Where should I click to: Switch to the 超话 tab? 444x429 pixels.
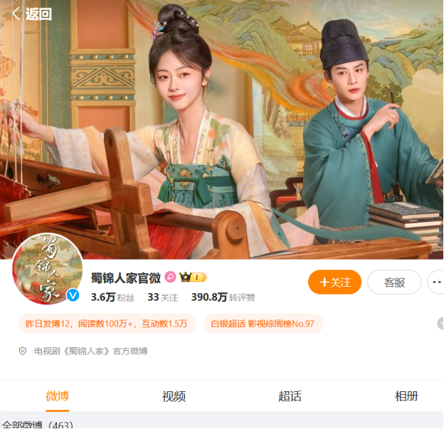tap(290, 396)
